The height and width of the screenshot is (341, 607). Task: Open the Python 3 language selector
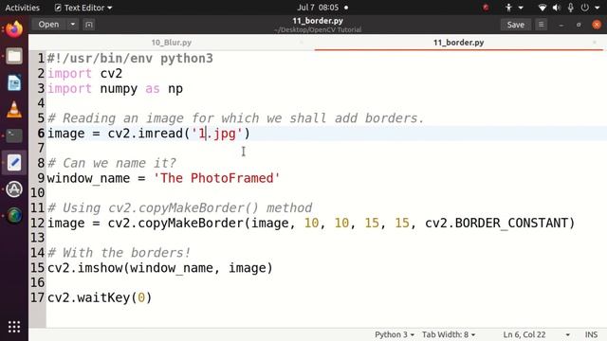point(395,334)
